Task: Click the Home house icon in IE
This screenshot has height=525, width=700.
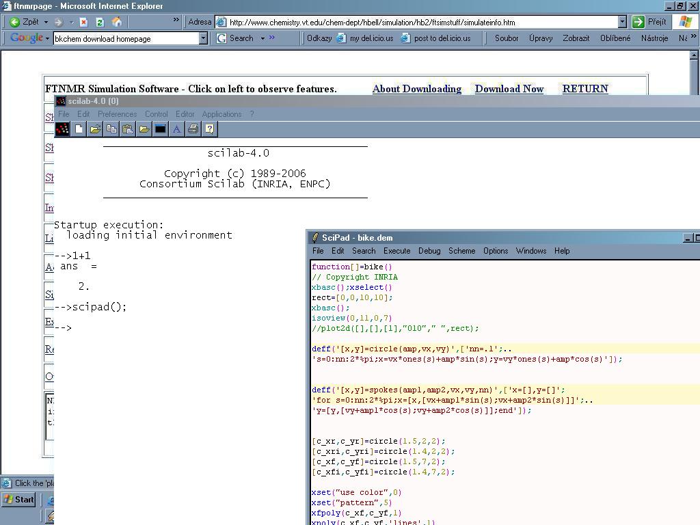Action: click(117, 22)
